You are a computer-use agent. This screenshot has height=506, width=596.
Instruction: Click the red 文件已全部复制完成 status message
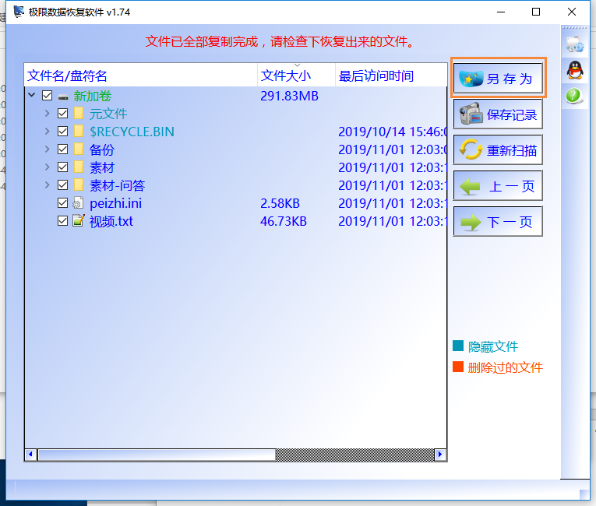click(x=280, y=41)
